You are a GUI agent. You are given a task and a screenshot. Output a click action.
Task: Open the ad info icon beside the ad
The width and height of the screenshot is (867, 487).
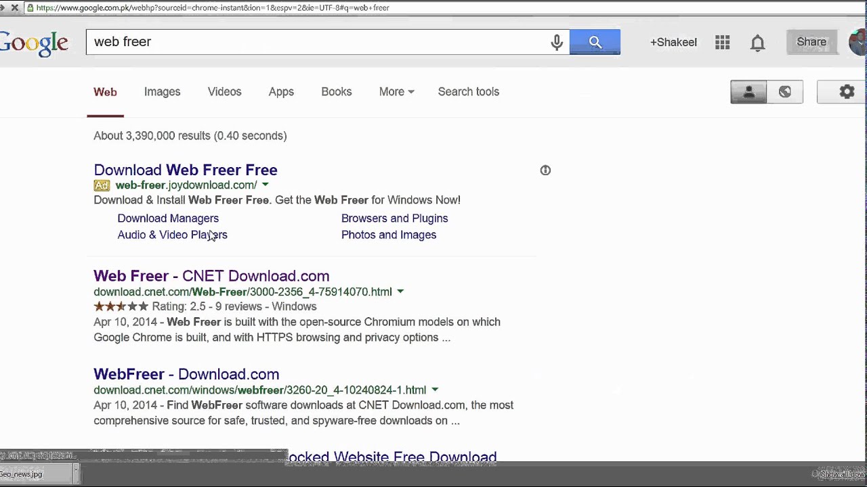click(545, 170)
